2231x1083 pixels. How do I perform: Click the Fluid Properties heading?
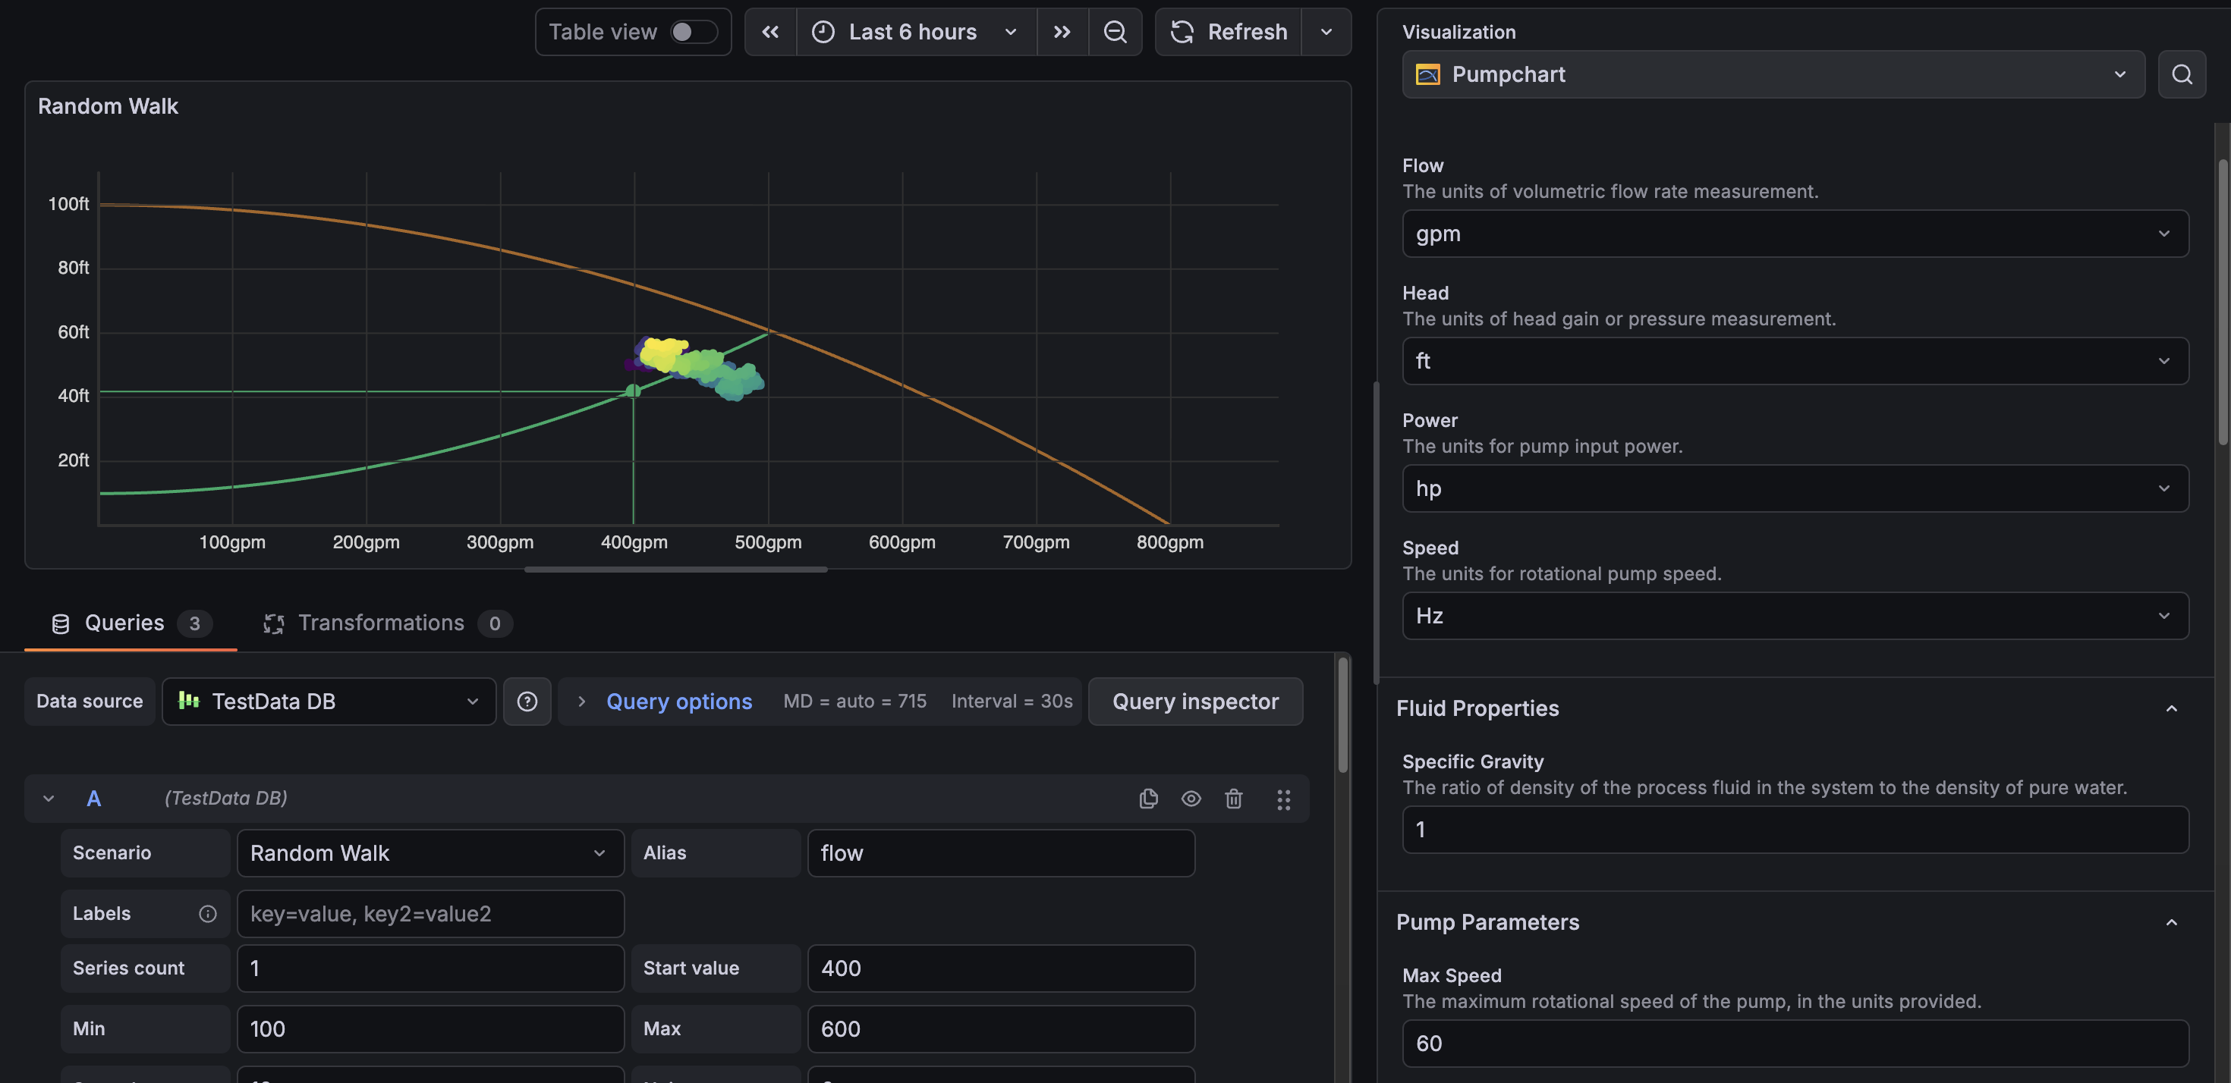(x=1477, y=708)
